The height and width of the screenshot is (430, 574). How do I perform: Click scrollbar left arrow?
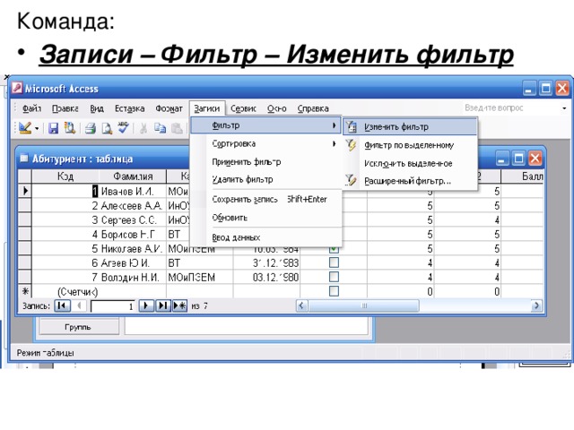pyautogui.click(x=301, y=305)
